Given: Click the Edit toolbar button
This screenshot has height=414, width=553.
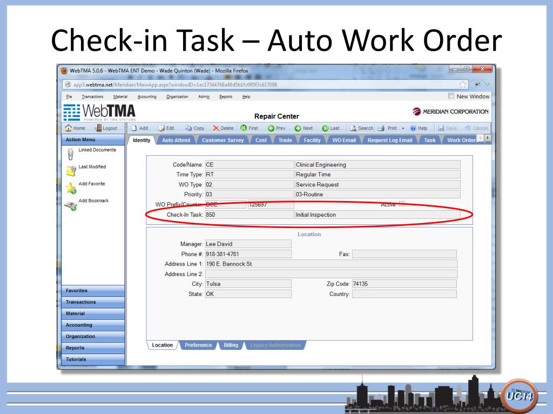Looking at the screenshot, I should click(166, 128).
